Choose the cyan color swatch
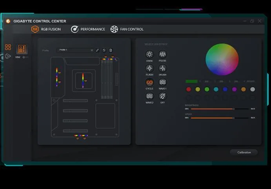 (x=216, y=89)
